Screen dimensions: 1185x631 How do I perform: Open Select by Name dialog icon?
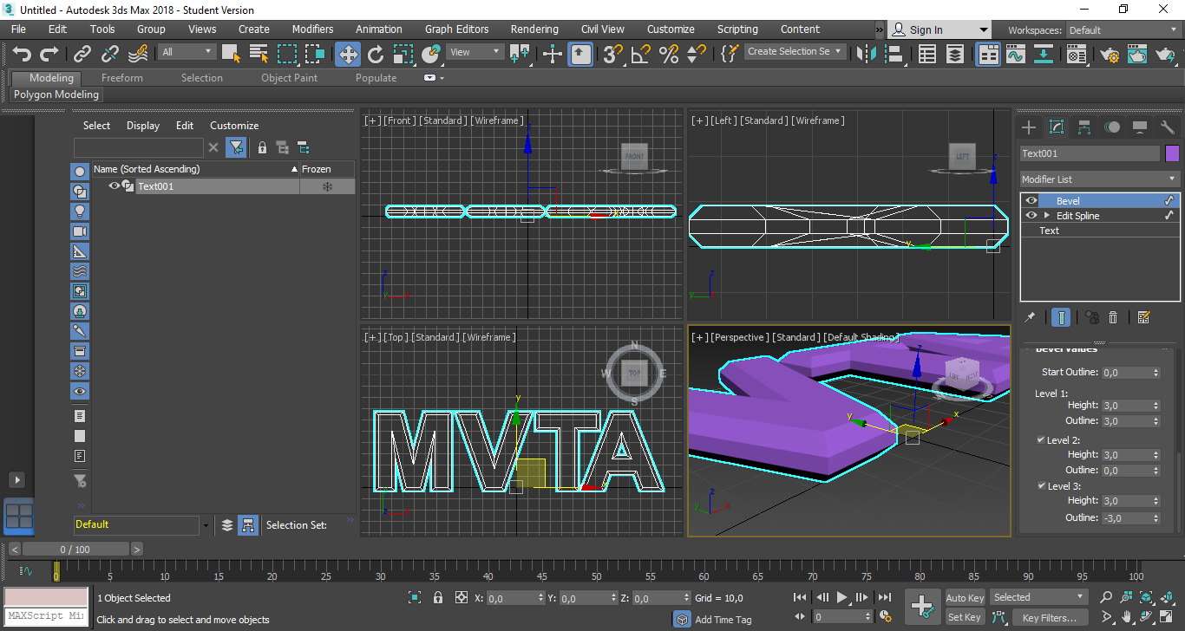point(259,55)
